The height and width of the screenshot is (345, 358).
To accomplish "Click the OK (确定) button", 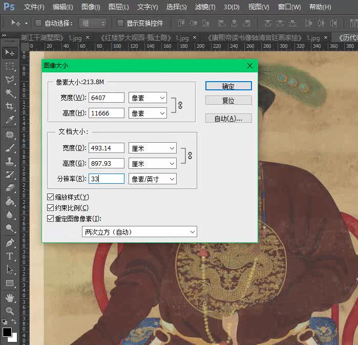I will pyautogui.click(x=228, y=86).
